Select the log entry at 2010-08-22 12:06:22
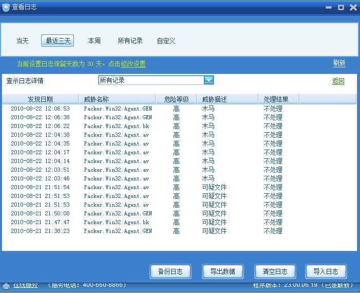The height and width of the screenshot is (293, 360). coord(40,126)
